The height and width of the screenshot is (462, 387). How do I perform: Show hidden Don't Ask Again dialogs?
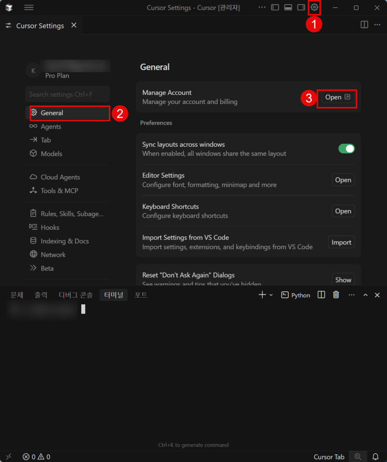click(x=343, y=280)
